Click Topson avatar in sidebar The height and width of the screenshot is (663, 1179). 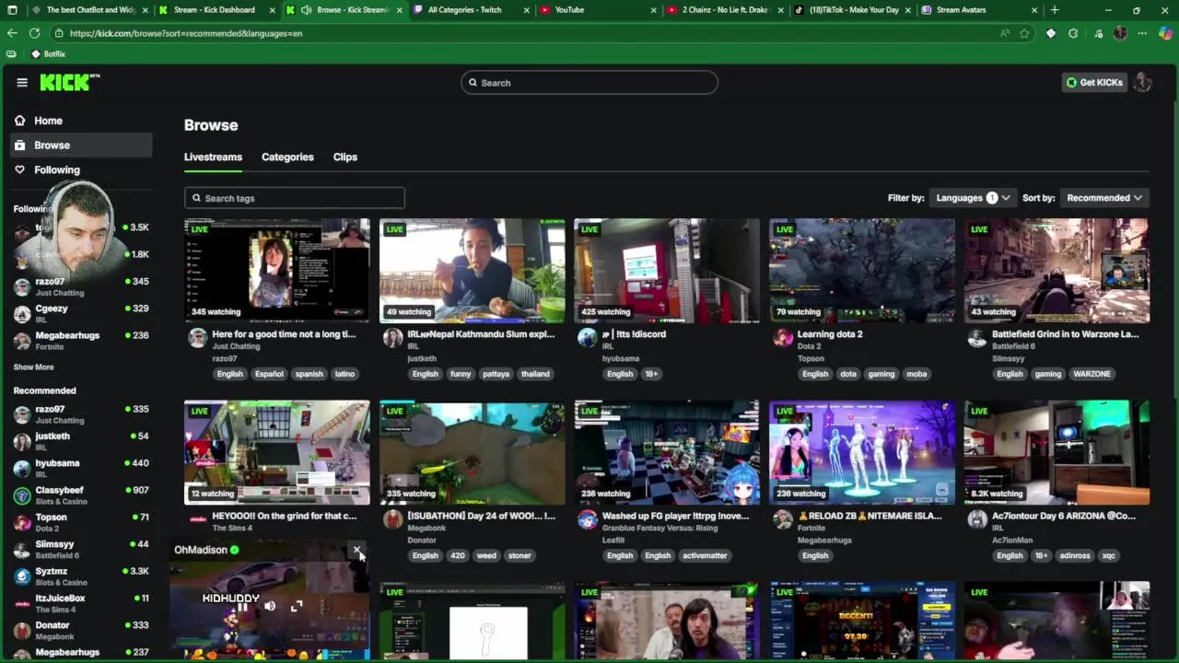click(22, 523)
